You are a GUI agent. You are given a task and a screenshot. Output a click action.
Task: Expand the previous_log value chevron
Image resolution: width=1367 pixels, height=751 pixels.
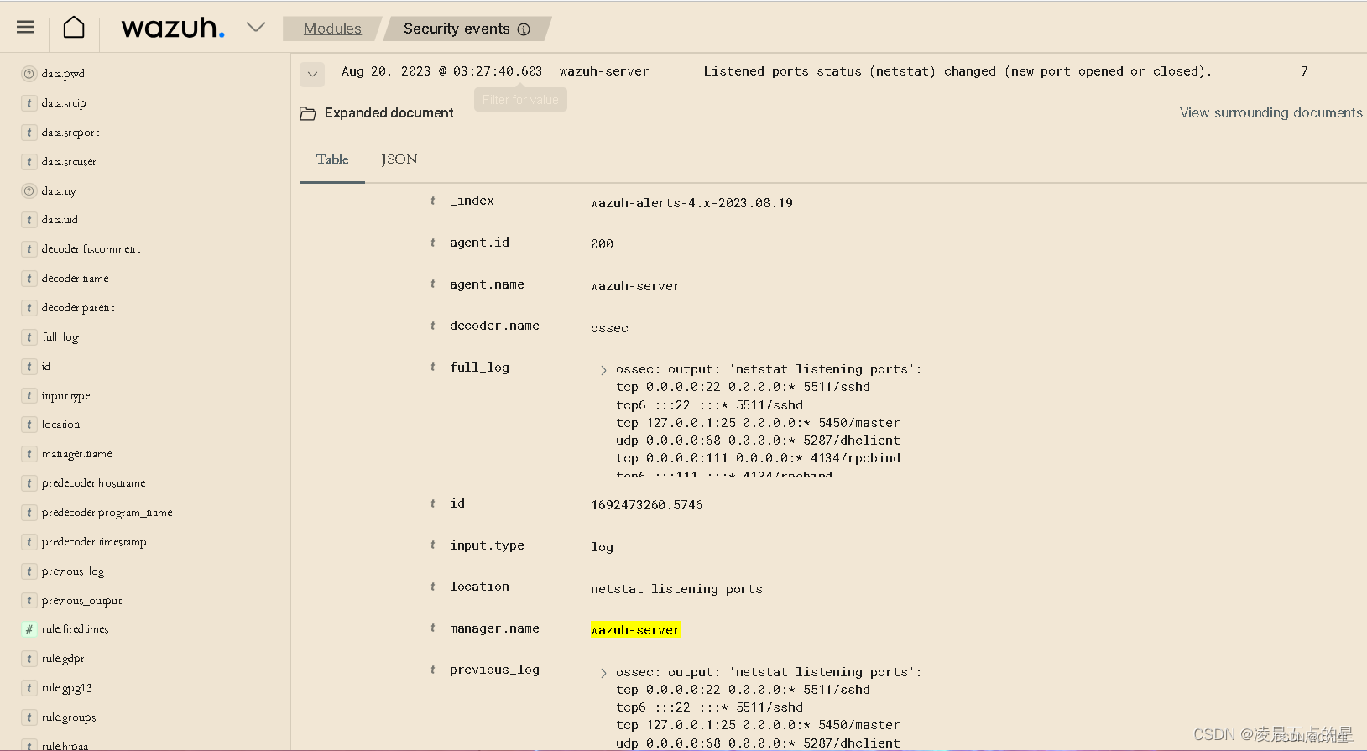click(603, 673)
